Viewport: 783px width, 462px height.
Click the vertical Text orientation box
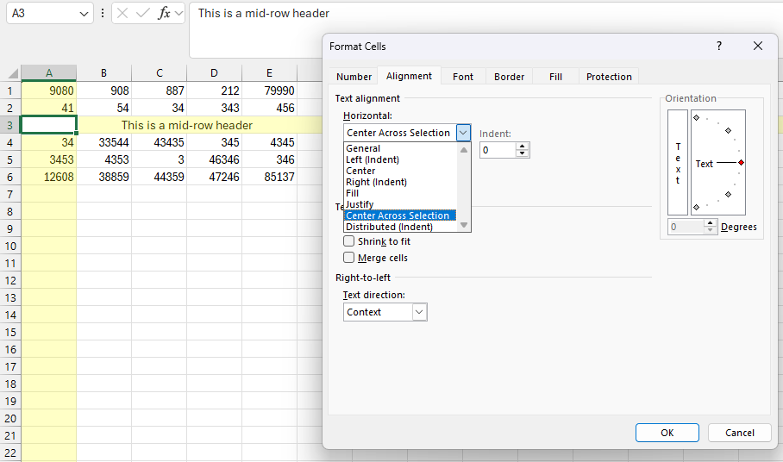point(678,163)
